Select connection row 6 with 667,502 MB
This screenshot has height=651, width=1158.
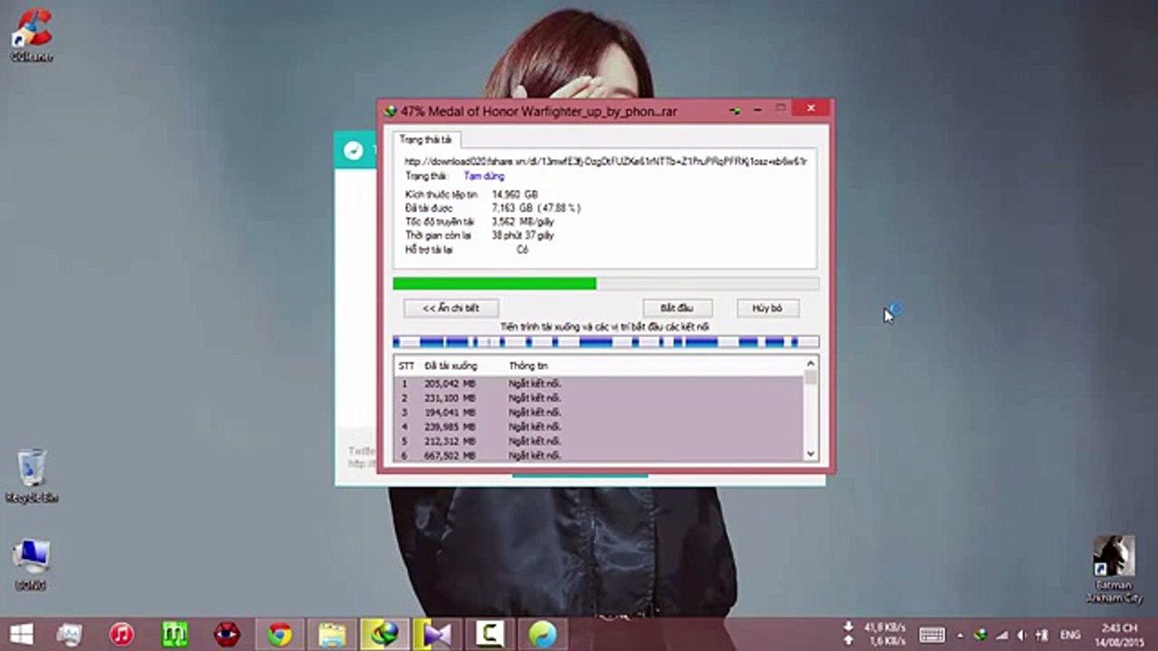[599, 455]
